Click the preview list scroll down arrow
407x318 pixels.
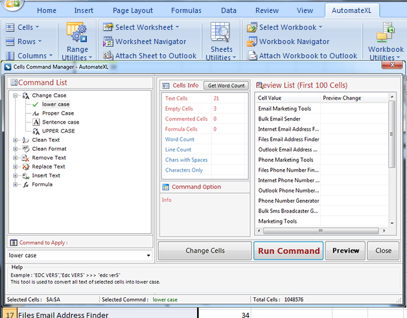click(x=391, y=223)
